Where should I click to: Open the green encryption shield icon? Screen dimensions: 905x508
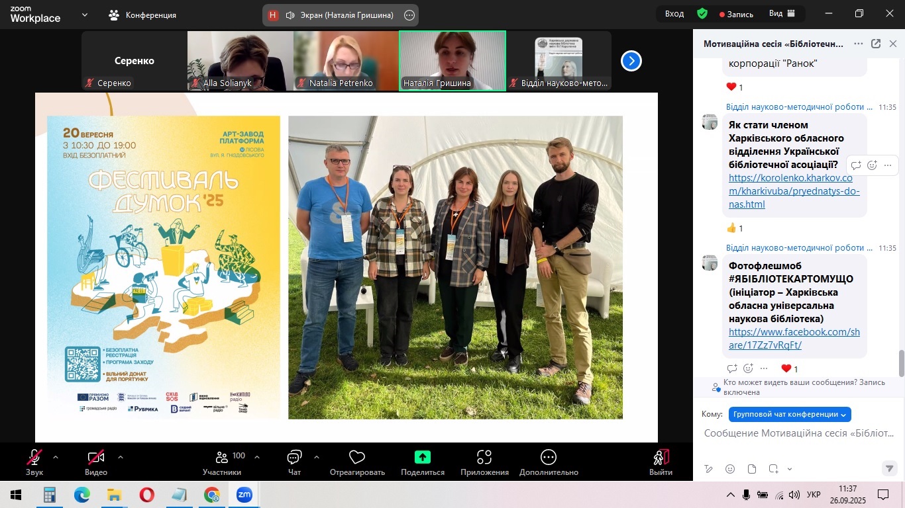702,14
